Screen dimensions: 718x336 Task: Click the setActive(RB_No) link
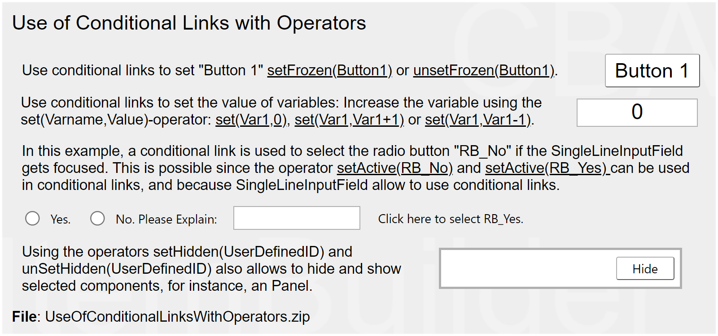click(394, 168)
